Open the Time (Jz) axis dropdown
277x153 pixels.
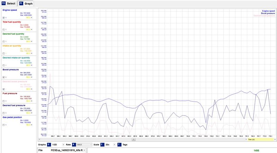point(275,139)
